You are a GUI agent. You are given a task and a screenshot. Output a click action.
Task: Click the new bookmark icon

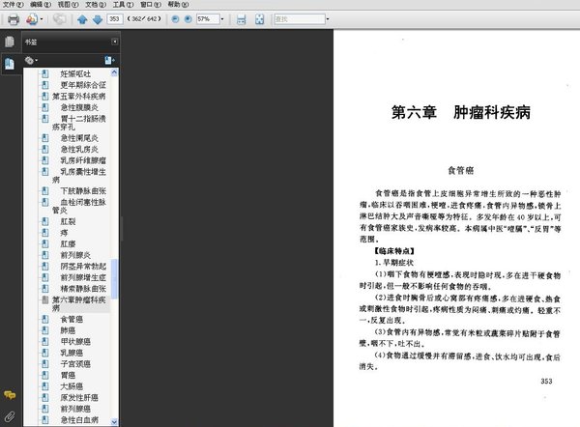pos(109,60)
